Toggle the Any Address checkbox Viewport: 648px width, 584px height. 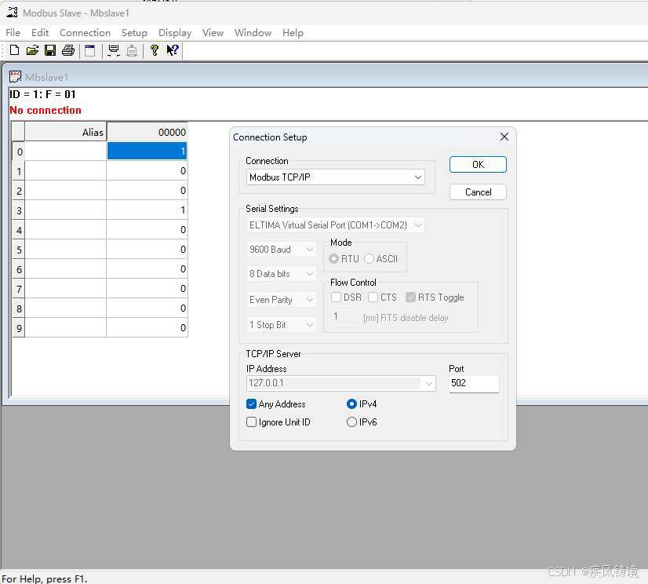251,404
